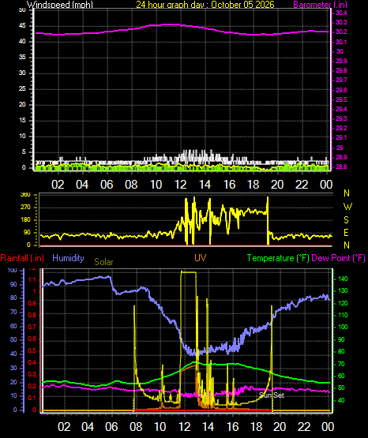
Task: Click the 'W' compass direction label
Action: [347, 207]
